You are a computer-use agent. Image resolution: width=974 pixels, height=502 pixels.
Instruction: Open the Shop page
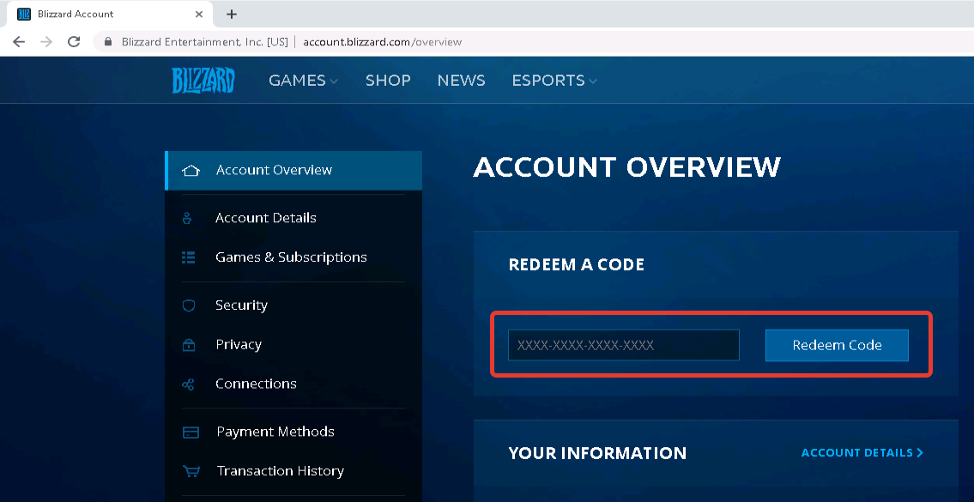click(x=388, y=81)
